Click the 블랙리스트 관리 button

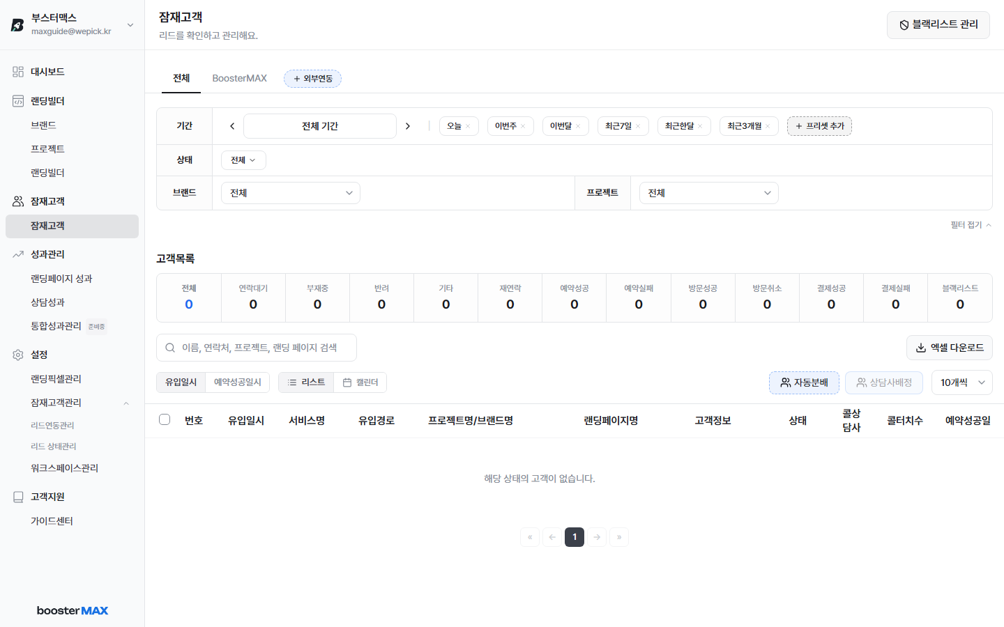tap(938, 25)
